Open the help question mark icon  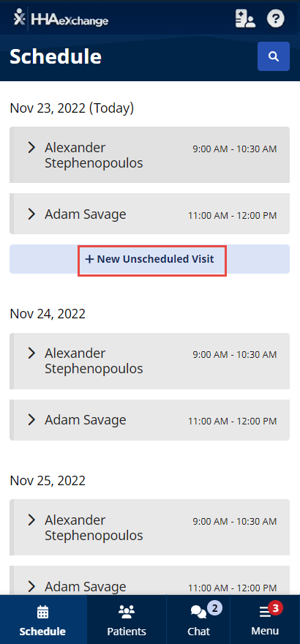click(276, 18)
